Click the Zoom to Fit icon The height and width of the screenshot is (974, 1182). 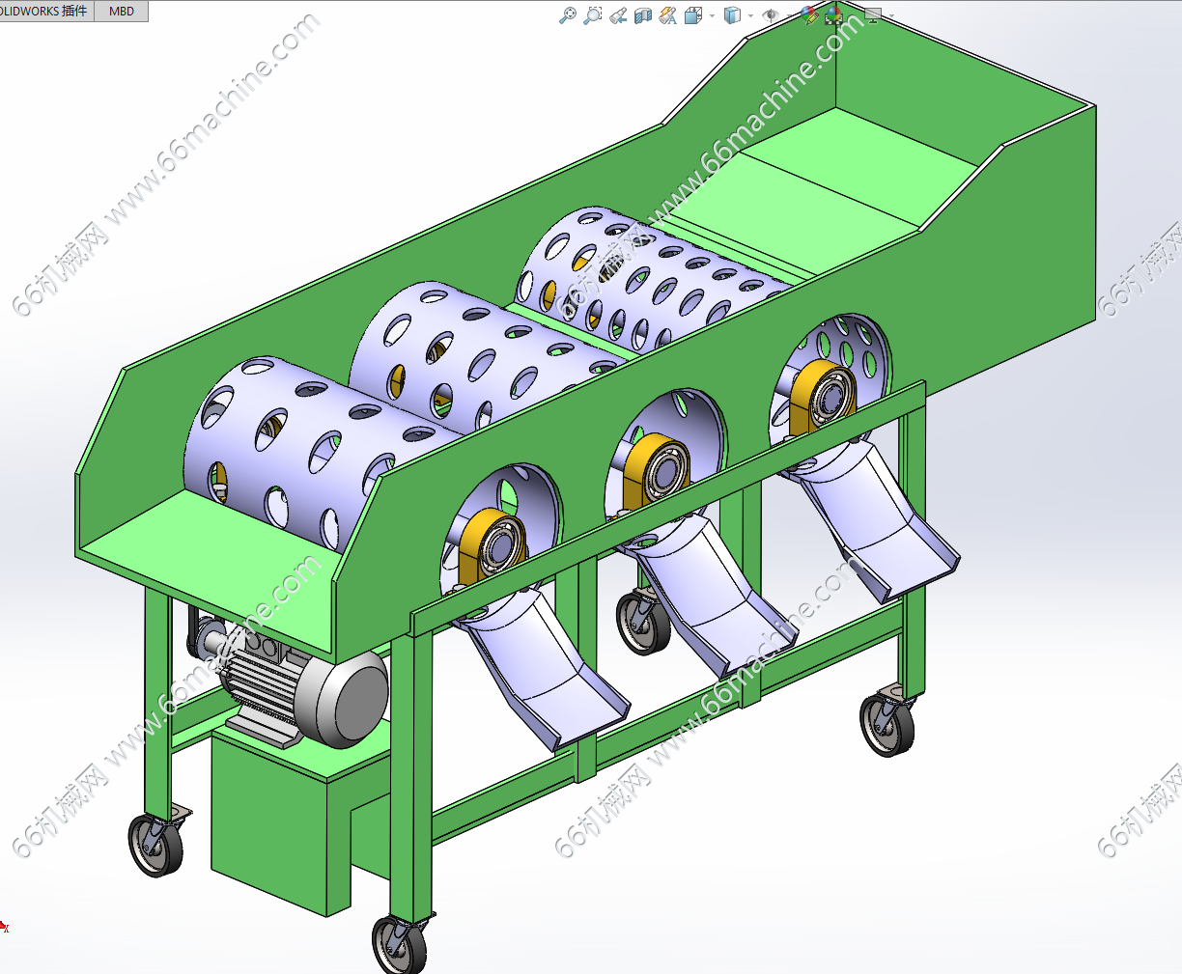[x=568, y=14]
